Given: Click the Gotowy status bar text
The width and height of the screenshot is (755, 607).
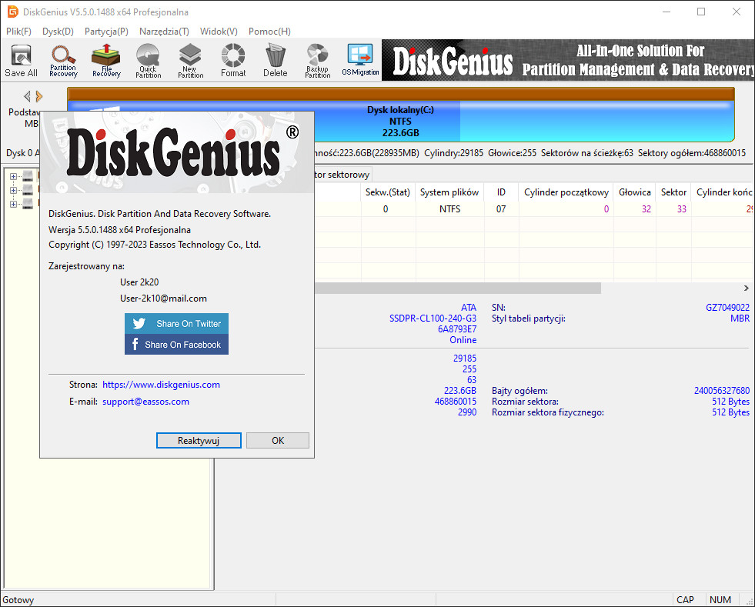Looking at the screenshot, I should click(x=18, y=600).
